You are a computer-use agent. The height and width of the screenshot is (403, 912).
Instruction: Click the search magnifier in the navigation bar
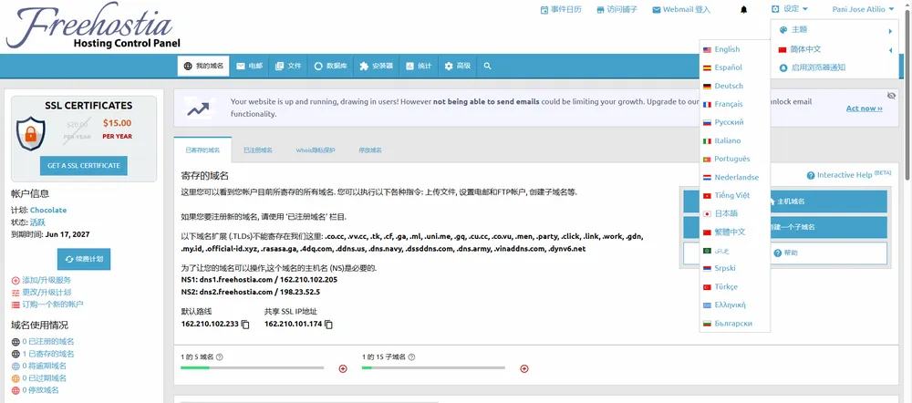tap(488, 67)
